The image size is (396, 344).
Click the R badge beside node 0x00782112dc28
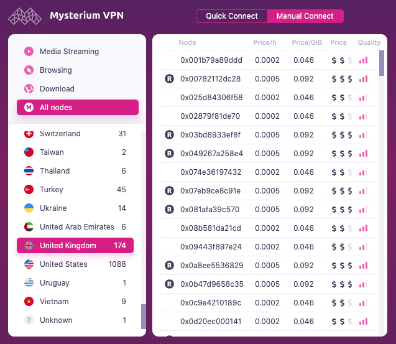pos(168,79)
